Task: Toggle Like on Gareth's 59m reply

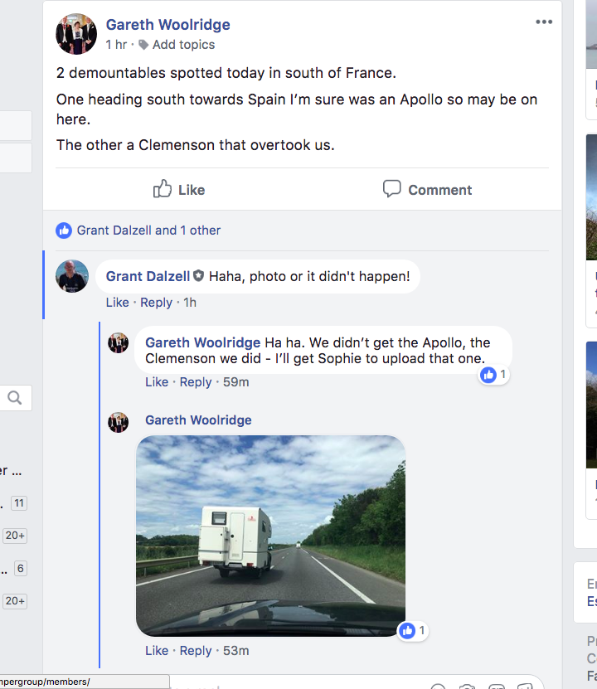Action: coord(157,382)
